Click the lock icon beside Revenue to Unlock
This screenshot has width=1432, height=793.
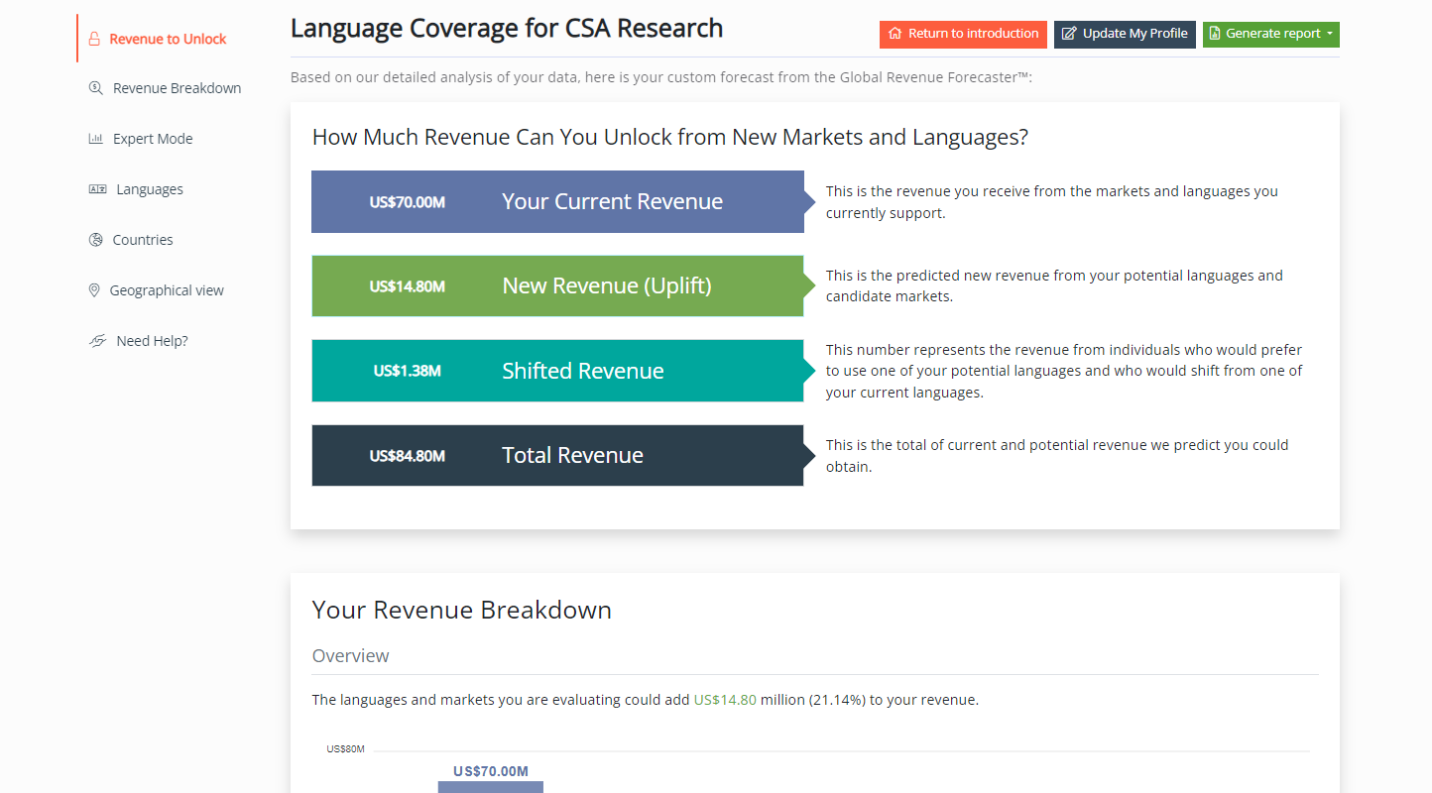[94, 40]
